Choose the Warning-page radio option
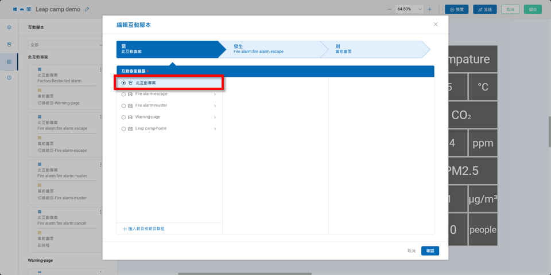Screen dimensions: 551x275 point(123,117)
